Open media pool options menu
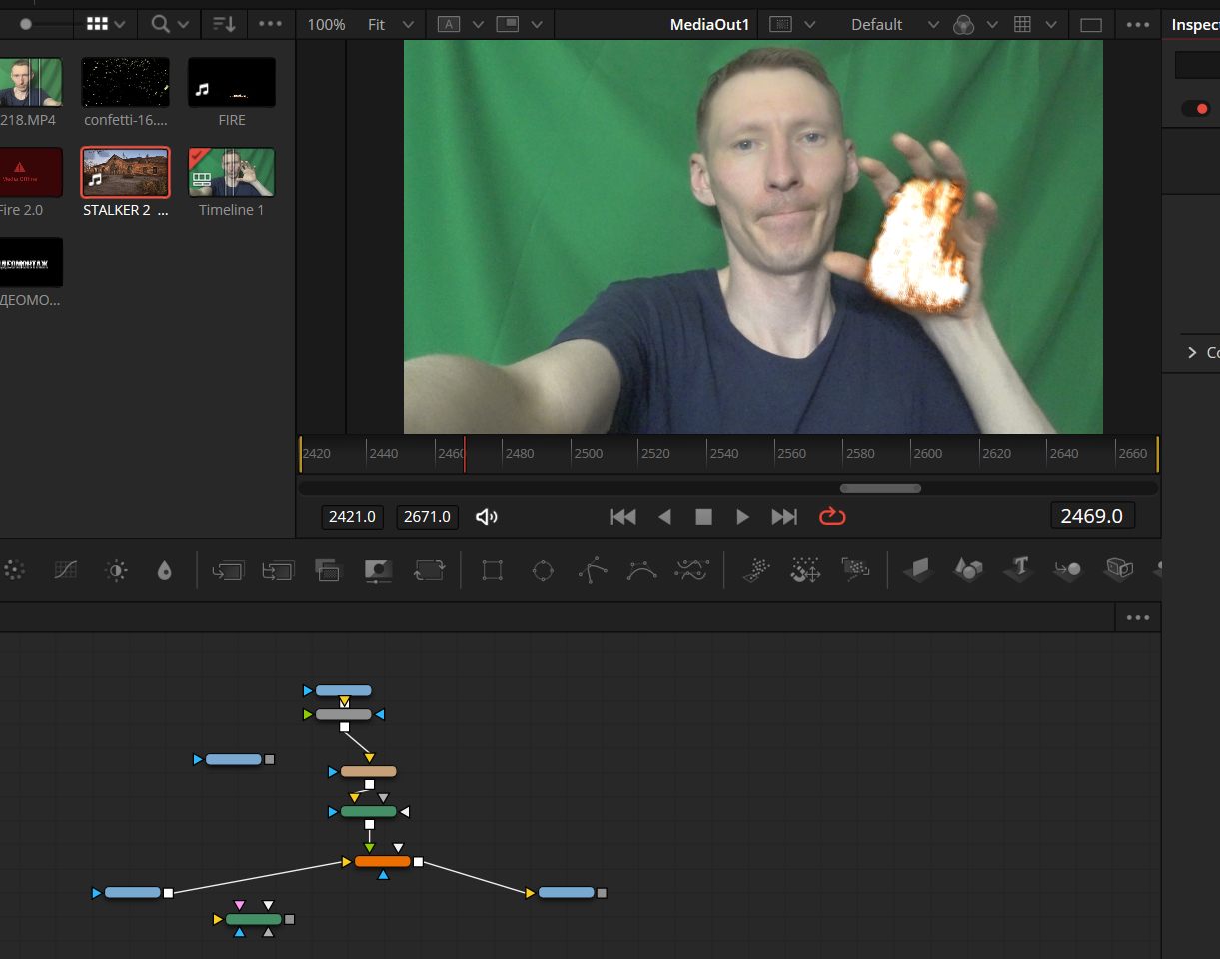 pos(270,24)
